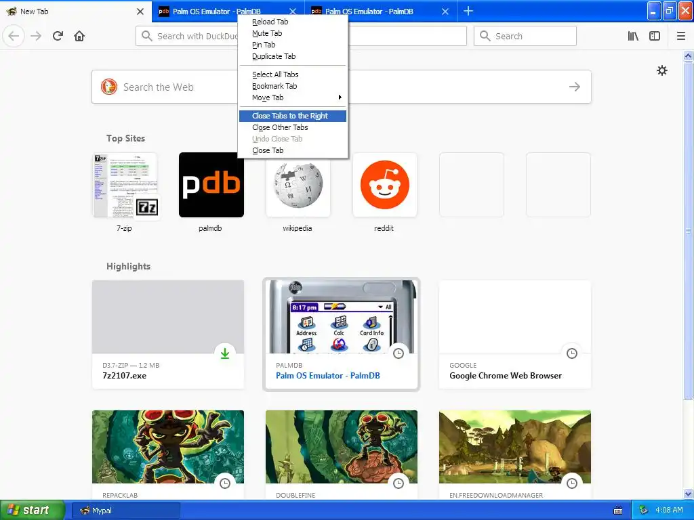Click the clock icon on DOUBLEFINE highlight
The width and height of the screenshot is (694, 520).
coord(399,483)
